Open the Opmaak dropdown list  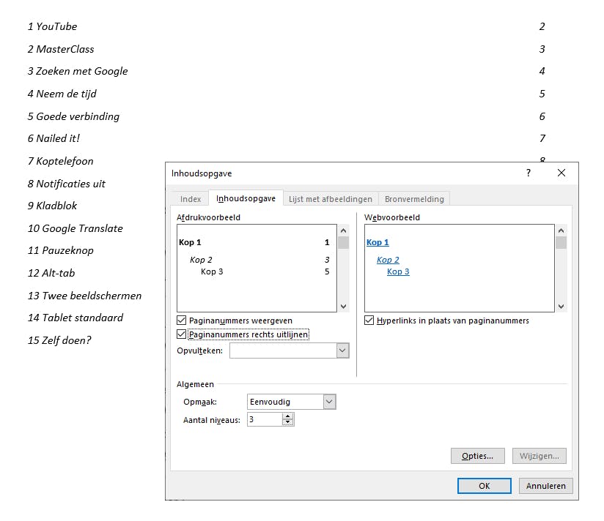point(329,402)
